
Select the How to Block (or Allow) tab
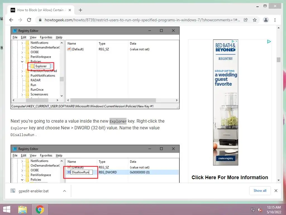point(40,10)
